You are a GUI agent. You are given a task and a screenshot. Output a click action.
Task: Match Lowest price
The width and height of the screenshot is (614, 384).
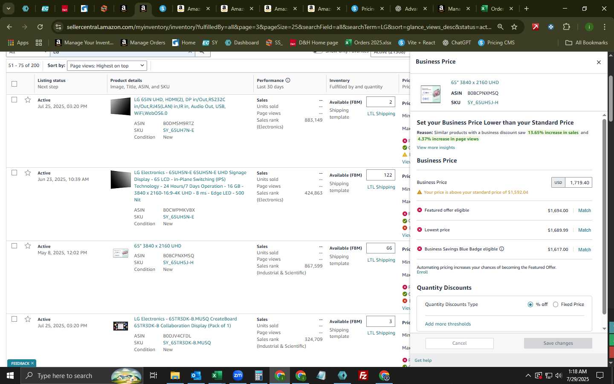585,230
